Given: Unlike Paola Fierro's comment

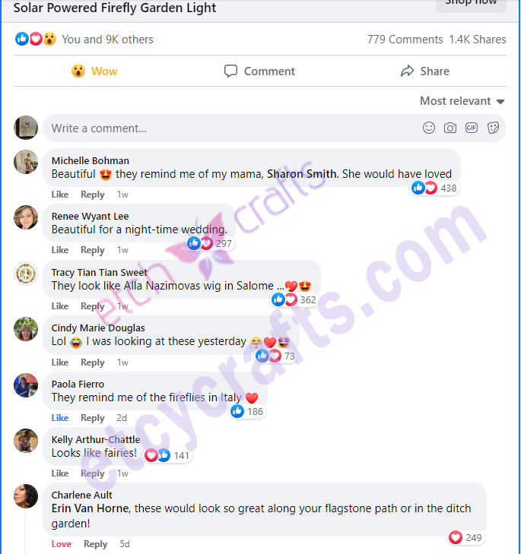Looking at the screenshot, I should coord(60,418).
